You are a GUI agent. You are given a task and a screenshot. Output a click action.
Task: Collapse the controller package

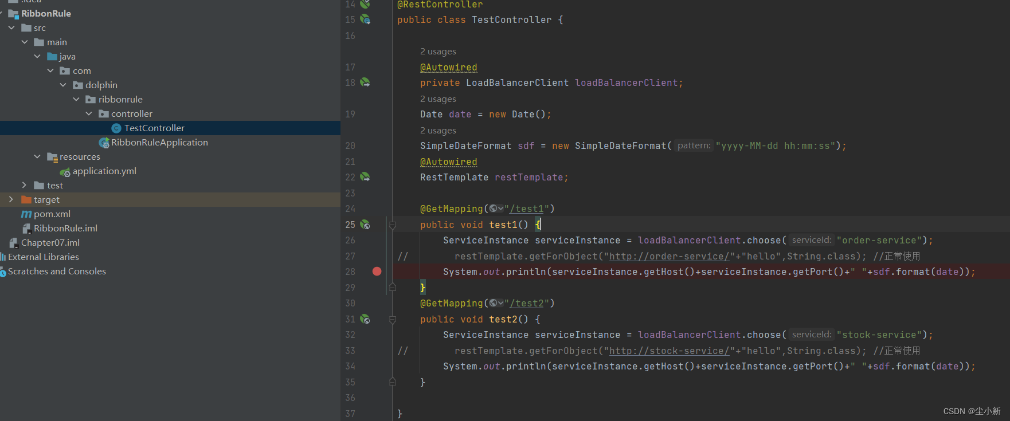point(89,113)
